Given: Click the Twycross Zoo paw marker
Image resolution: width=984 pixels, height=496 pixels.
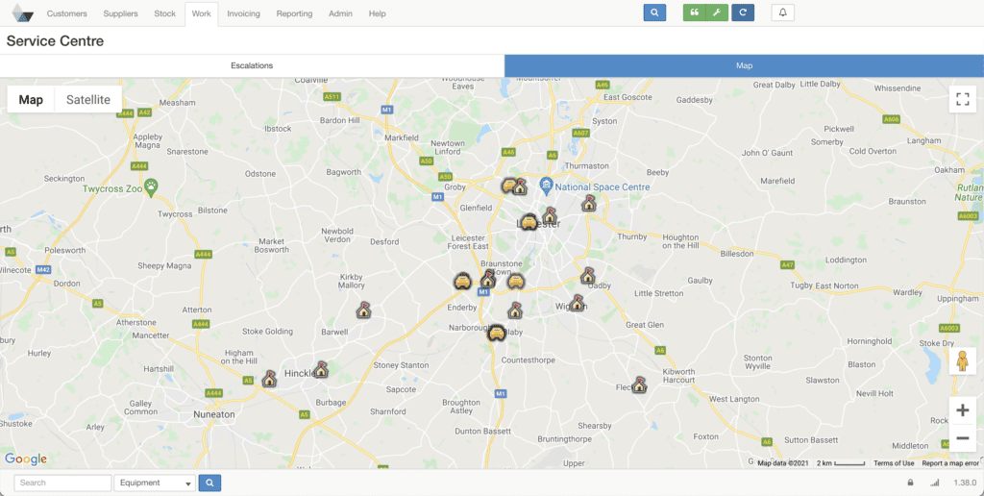Looking at the screenshot, I should coord(151,186).
